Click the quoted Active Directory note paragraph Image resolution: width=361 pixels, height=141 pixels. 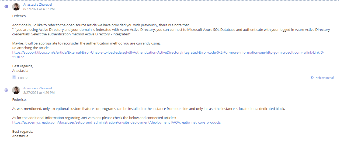171,32
